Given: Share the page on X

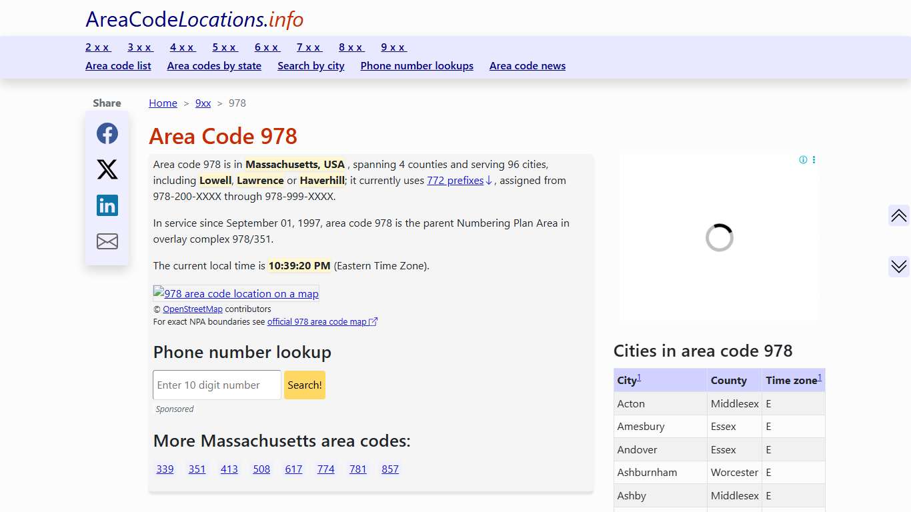Looking at the screenshot, I should coord(107,169).
